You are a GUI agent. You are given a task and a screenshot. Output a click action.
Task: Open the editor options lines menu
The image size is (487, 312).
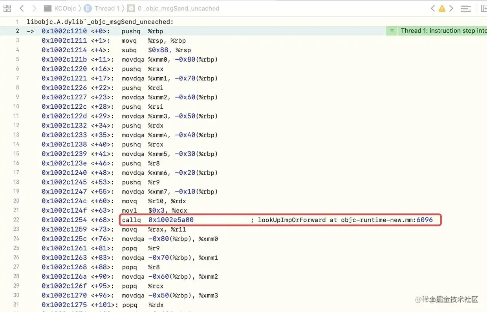click(466, 8)
